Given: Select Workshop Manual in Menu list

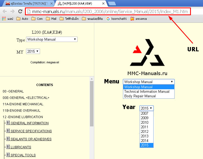Looking at the screenshot, I should (x=149, y=87).
